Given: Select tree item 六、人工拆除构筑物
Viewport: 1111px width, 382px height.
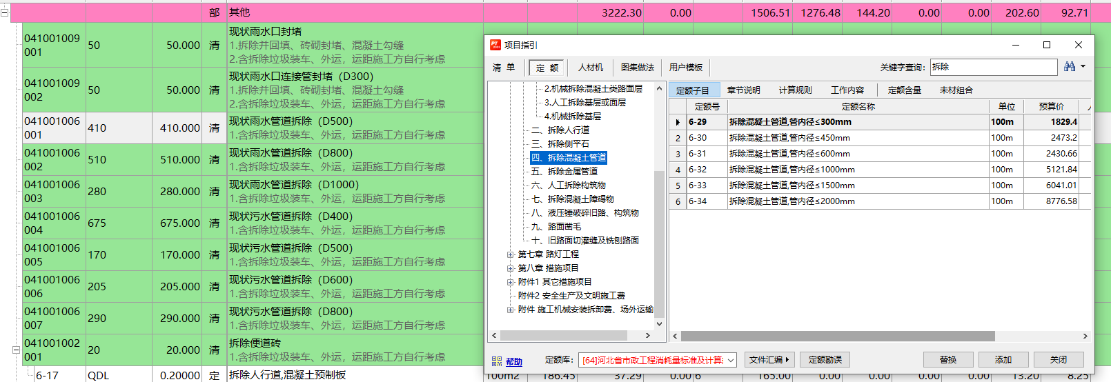Looking at the screenshot, I should click(x=569, y=185).
